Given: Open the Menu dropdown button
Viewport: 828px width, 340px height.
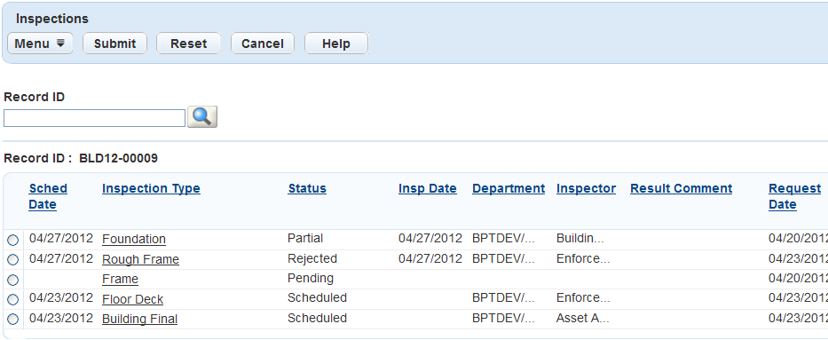Looking at the screenshot, I should point(40,43).
